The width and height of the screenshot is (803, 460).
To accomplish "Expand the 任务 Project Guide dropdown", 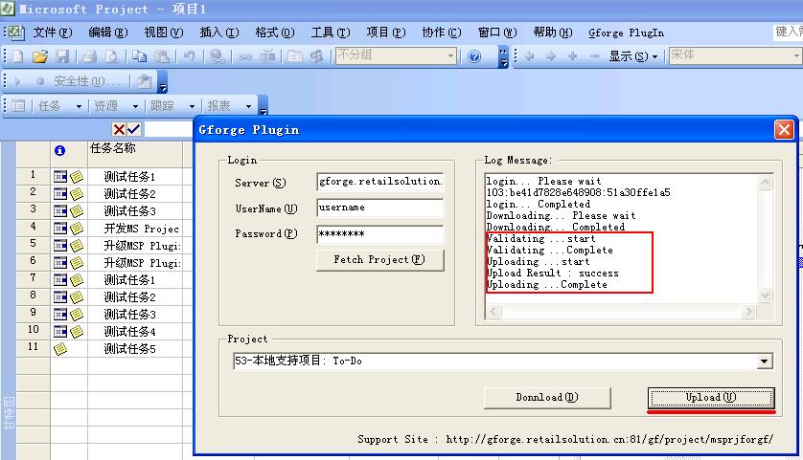I will (x=79, y=106).
